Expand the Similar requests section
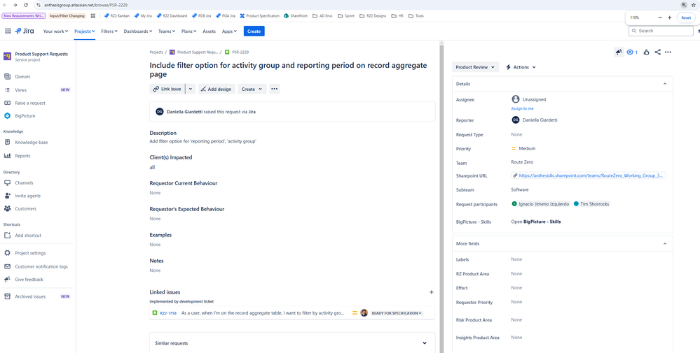The height and width of the screenshot is (353, 700). [x=425, y=343]
